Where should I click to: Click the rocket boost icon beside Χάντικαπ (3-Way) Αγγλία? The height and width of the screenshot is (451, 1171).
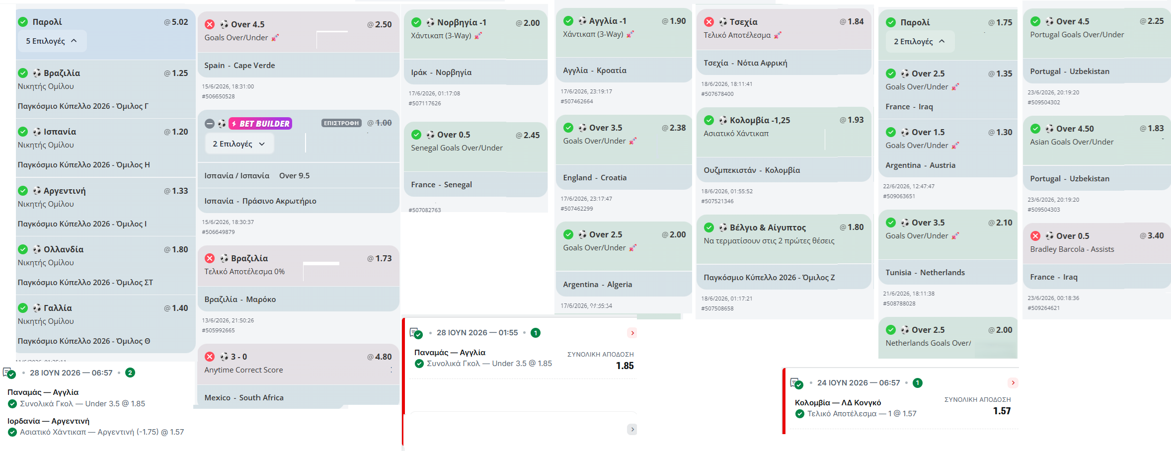click(630, 34)
